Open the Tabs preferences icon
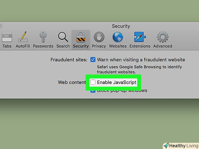Viewport: 199px width, 149px height. tap(7, 37)
